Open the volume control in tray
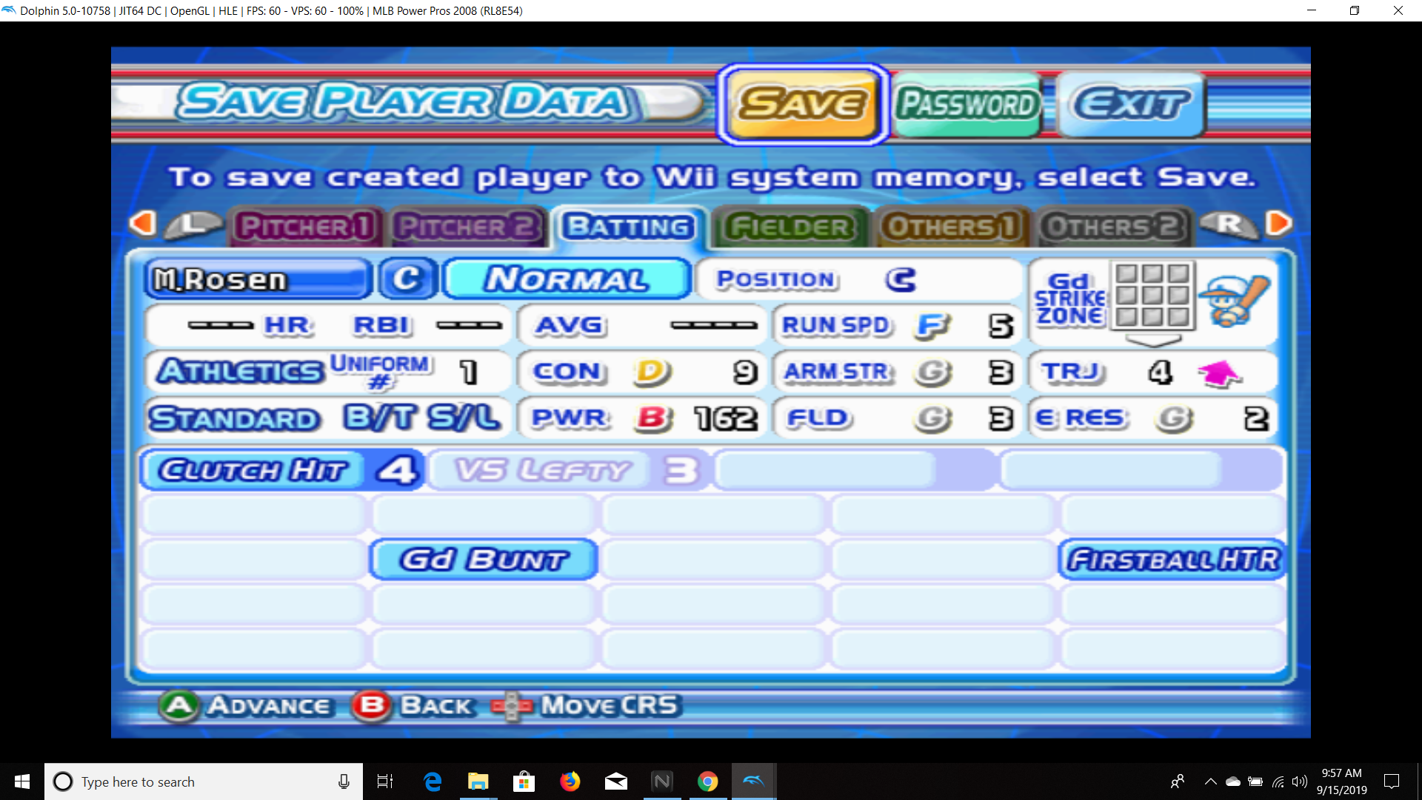 [x=1300, y=781]
